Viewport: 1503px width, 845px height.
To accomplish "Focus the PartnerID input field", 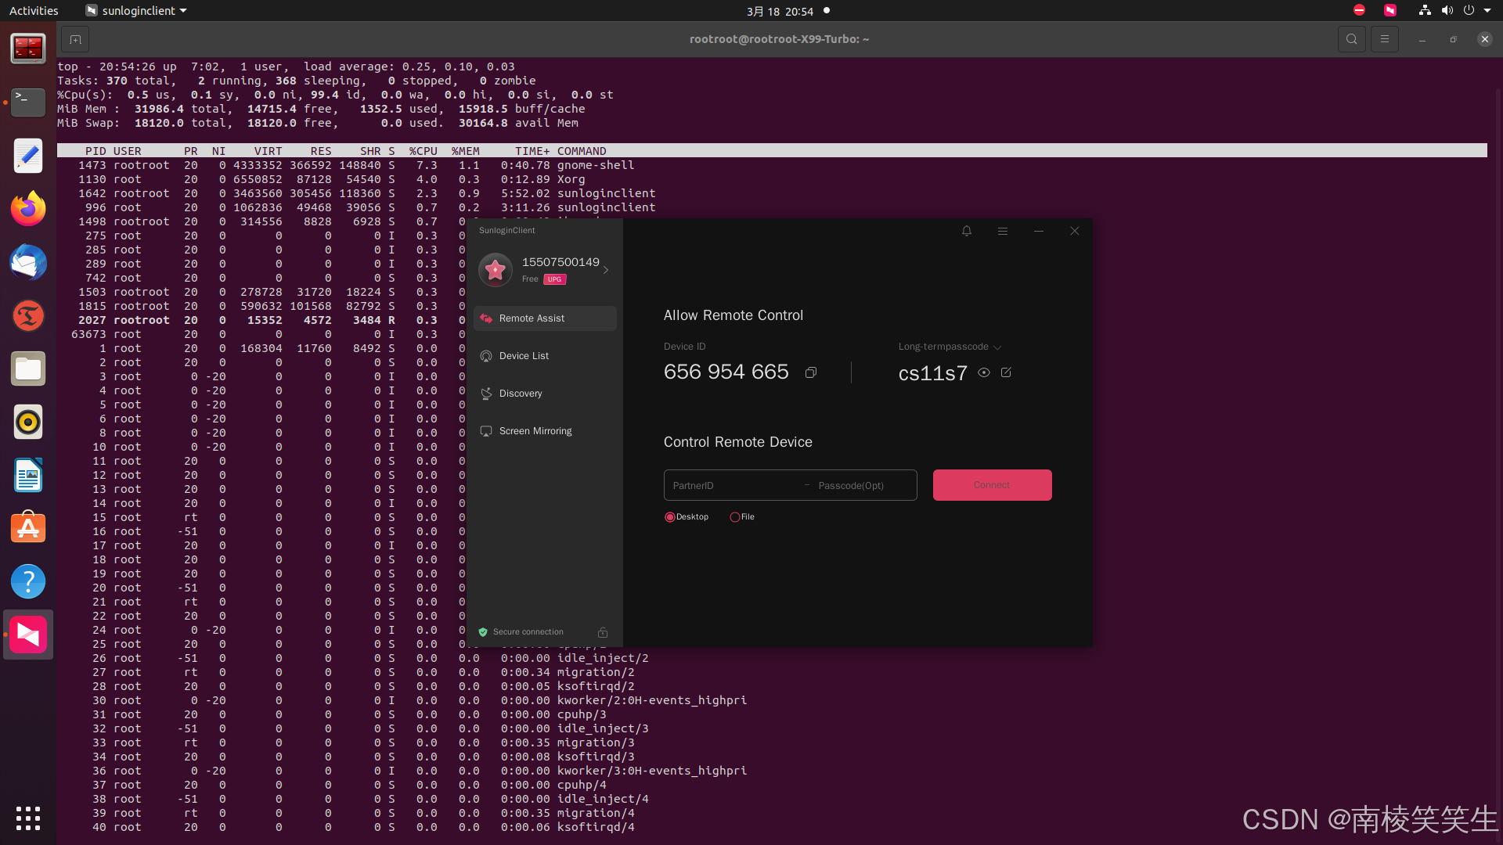I will [732, 485].
